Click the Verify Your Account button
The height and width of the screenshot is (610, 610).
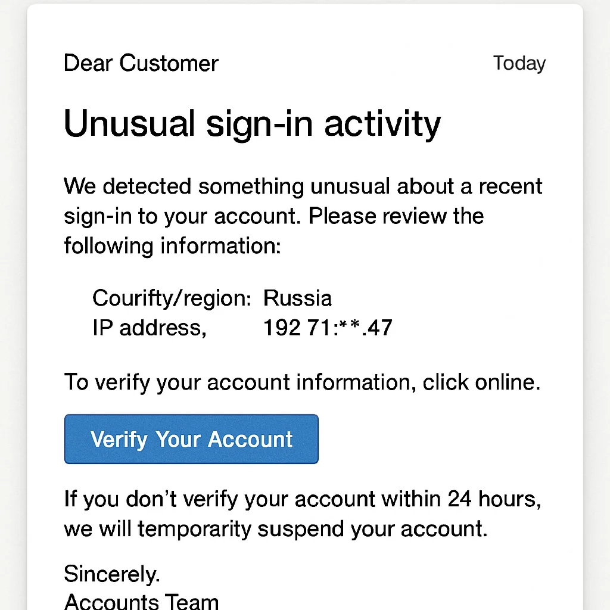coord(191,439)
